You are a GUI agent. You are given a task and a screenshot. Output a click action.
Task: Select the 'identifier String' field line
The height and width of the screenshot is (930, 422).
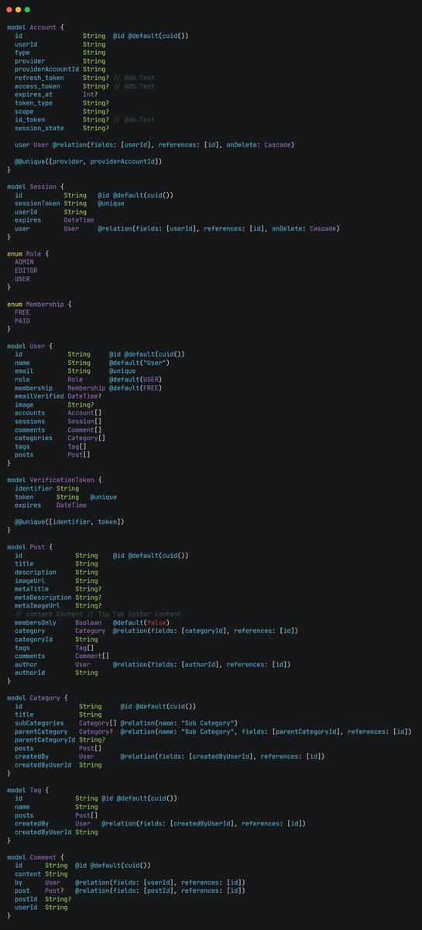click(46, 488)
